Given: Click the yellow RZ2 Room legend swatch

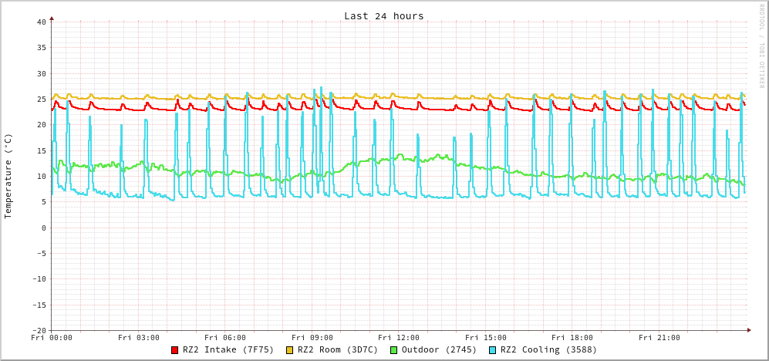Looking at the screenshot, I should 290,350.
